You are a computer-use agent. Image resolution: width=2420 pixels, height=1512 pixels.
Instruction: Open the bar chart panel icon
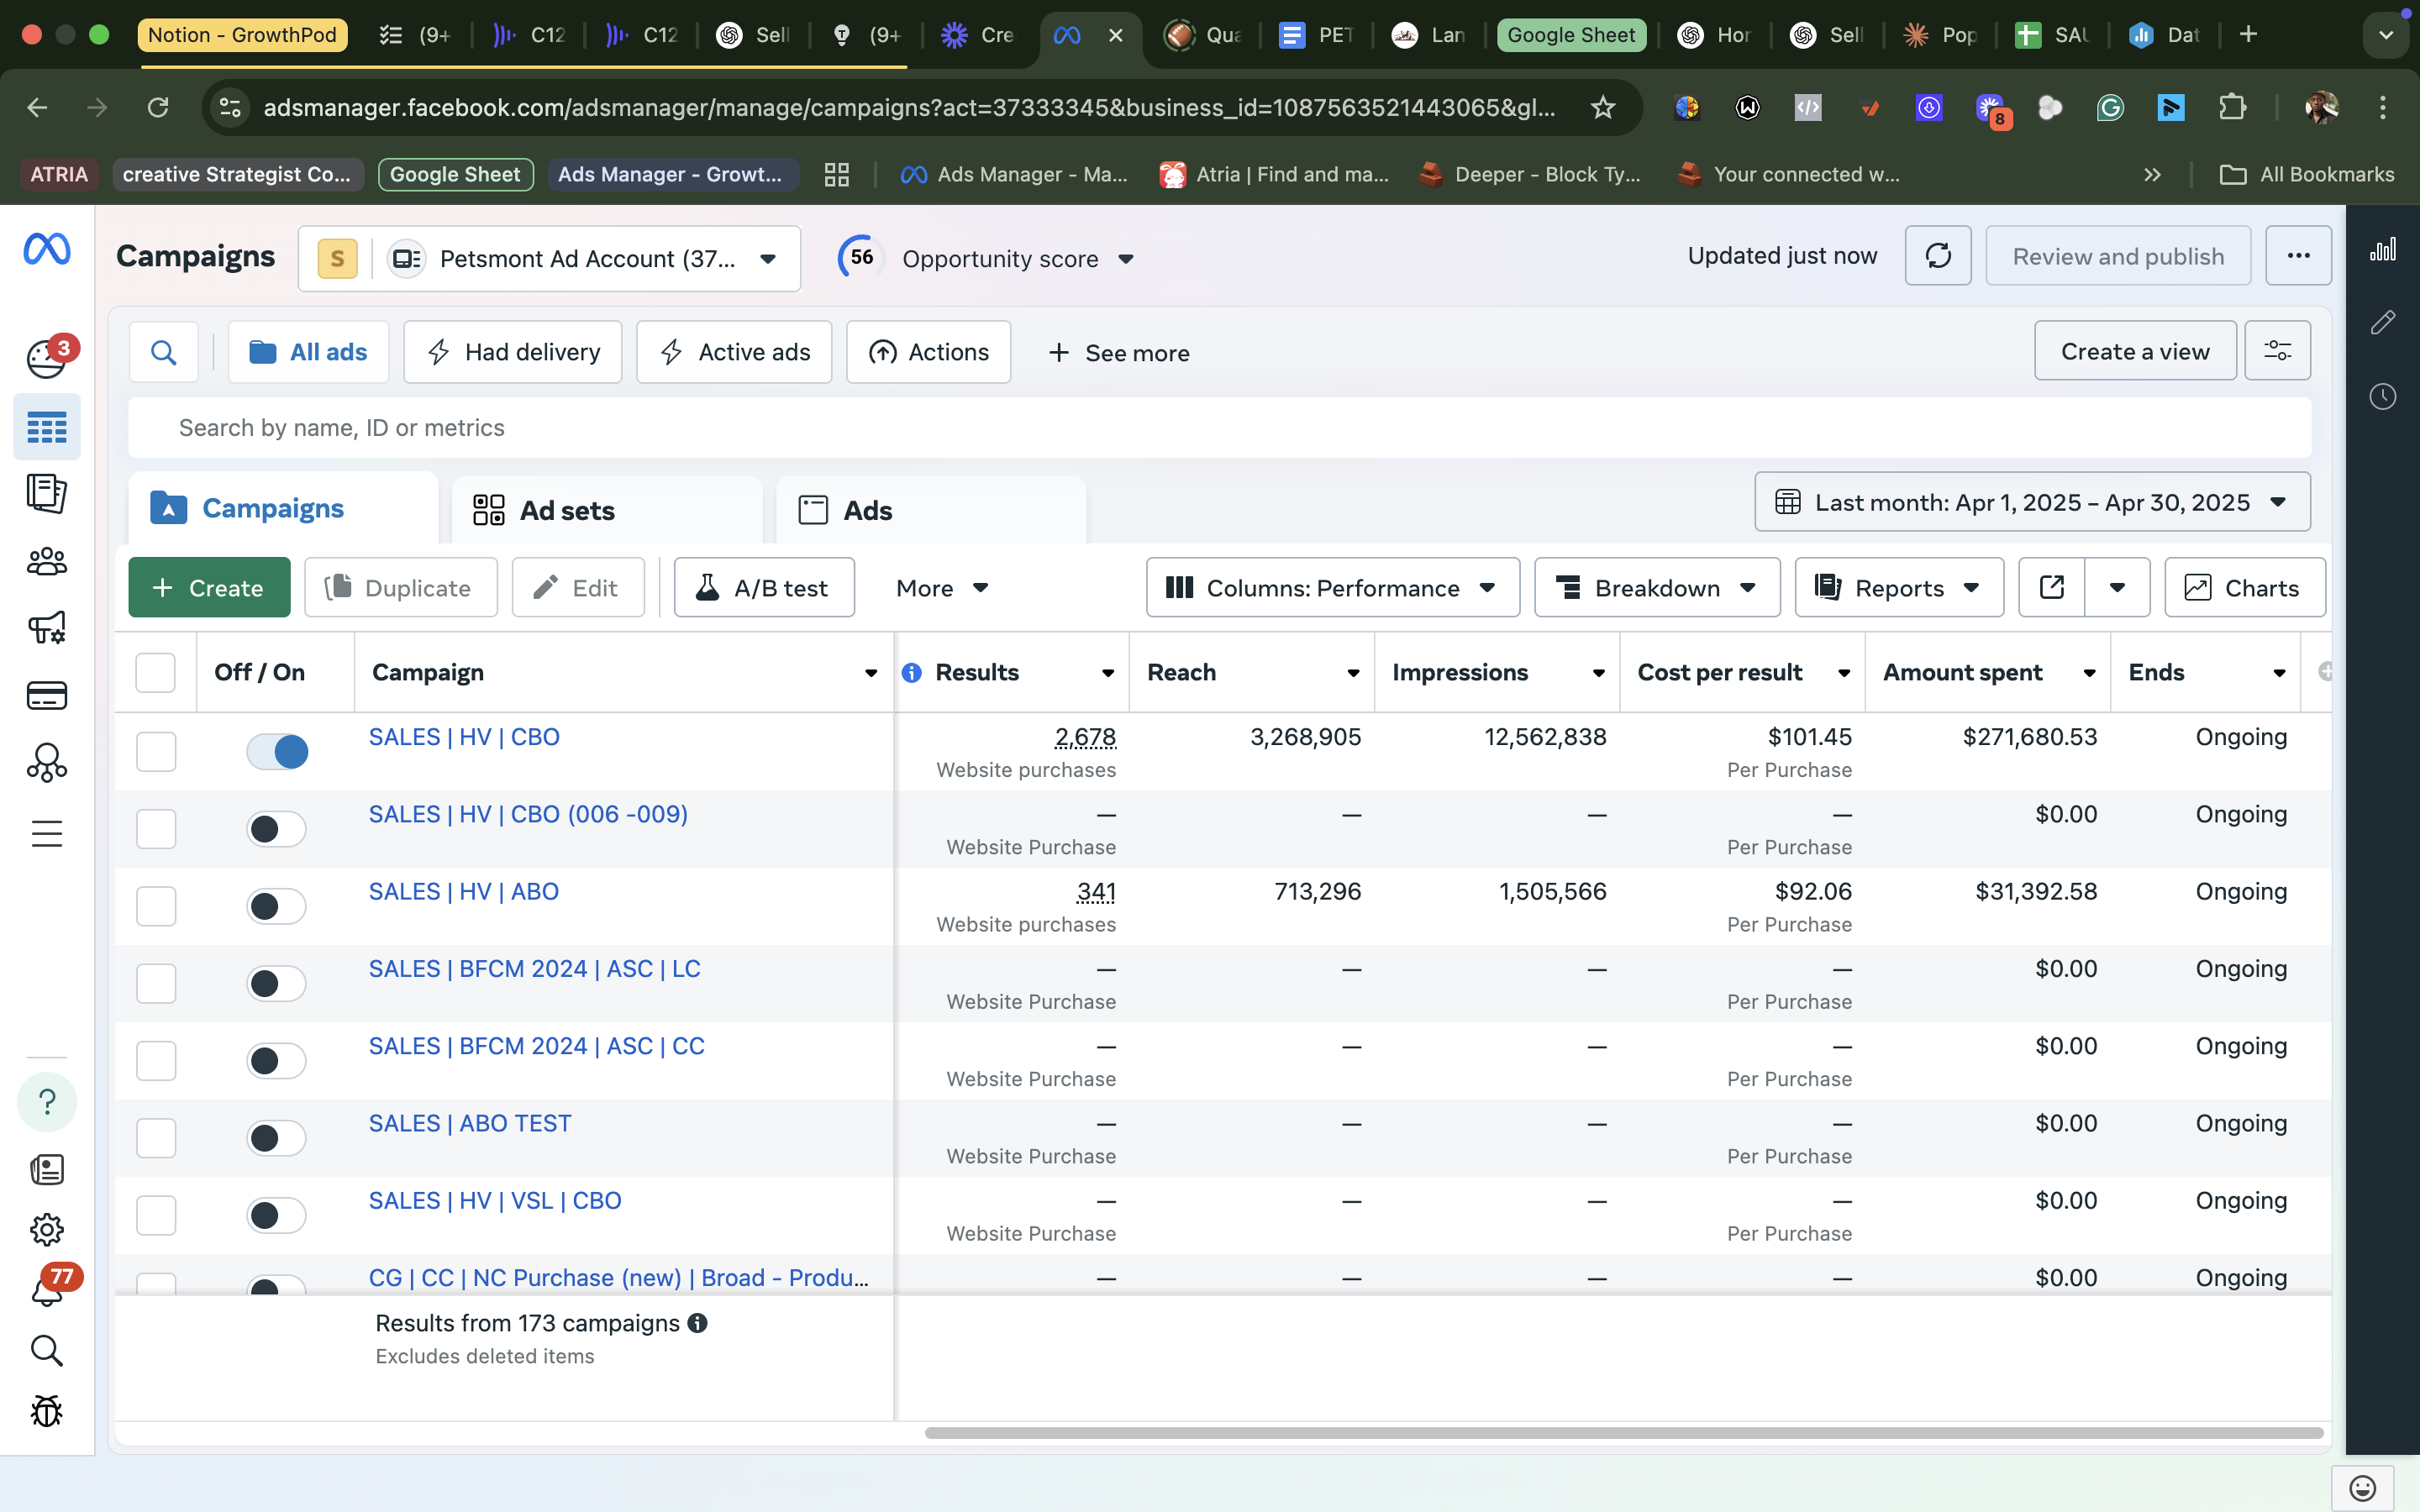pos(2383,249)
